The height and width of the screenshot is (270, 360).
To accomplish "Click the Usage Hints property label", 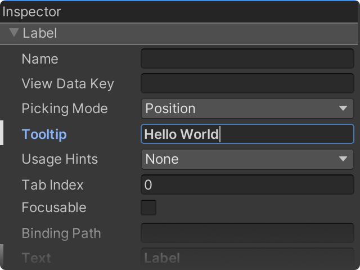I will pyautogui.click(x=60, y=159).
